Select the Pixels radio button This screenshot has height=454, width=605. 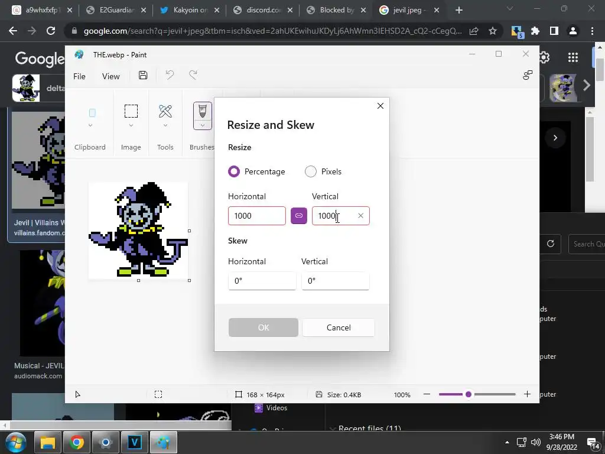pyautogui.click(x=311, y=171)
